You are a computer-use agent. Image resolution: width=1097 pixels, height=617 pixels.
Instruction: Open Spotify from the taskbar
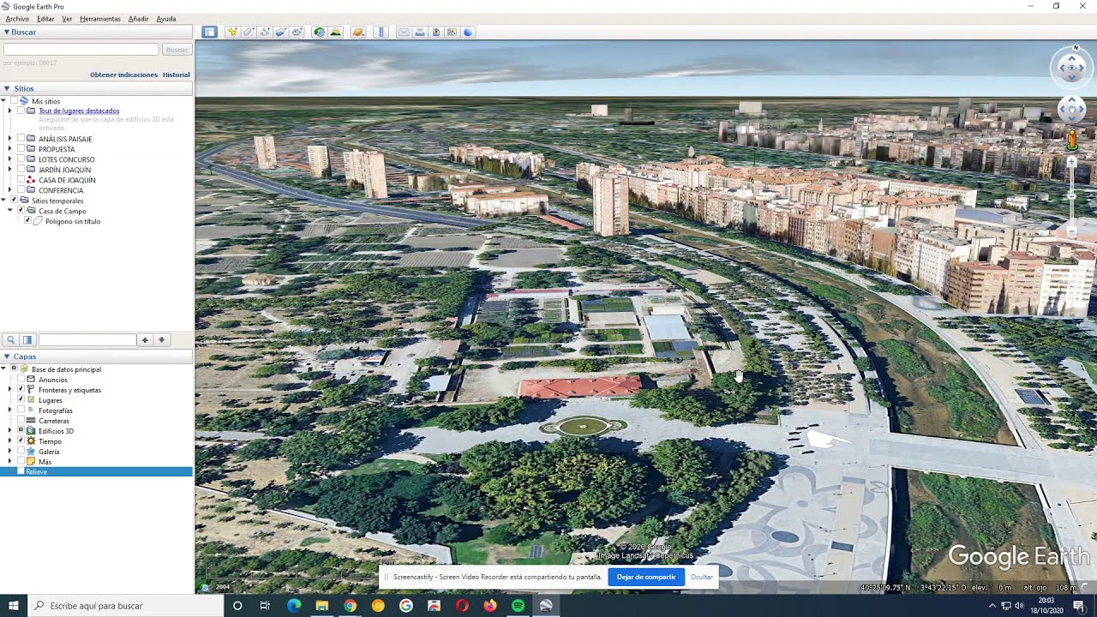click(518, 606)
